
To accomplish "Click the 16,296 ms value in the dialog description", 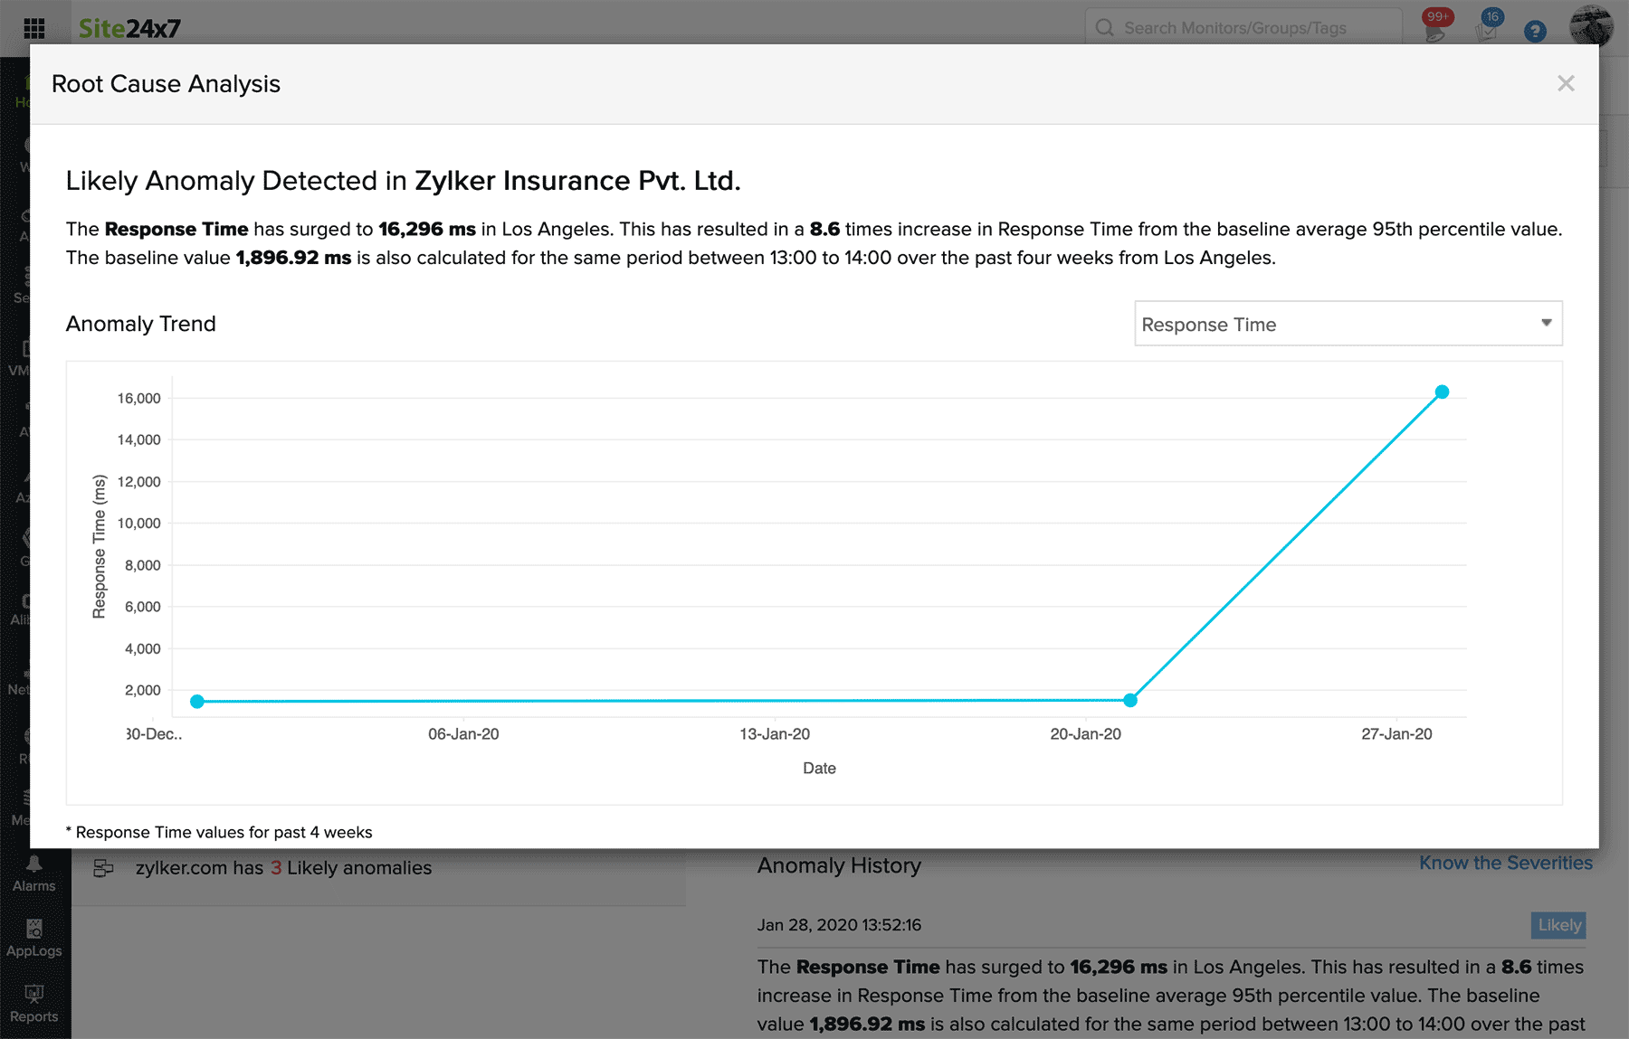I will pos(427,229).
